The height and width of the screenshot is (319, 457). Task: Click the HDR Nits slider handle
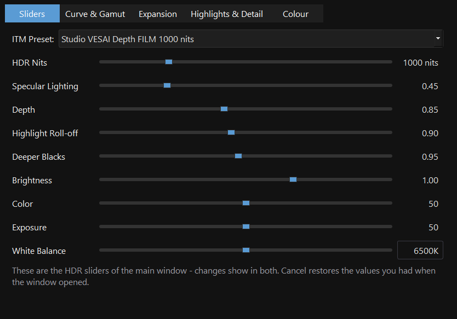click(x=169, y=62)
